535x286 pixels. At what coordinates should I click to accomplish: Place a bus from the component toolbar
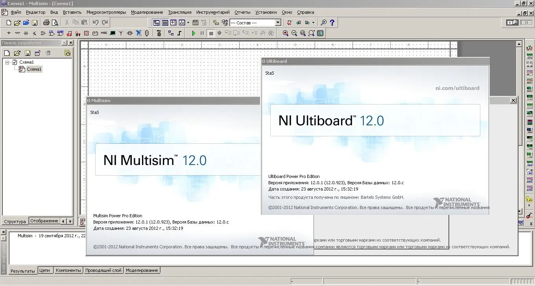(x=179, y=33)
